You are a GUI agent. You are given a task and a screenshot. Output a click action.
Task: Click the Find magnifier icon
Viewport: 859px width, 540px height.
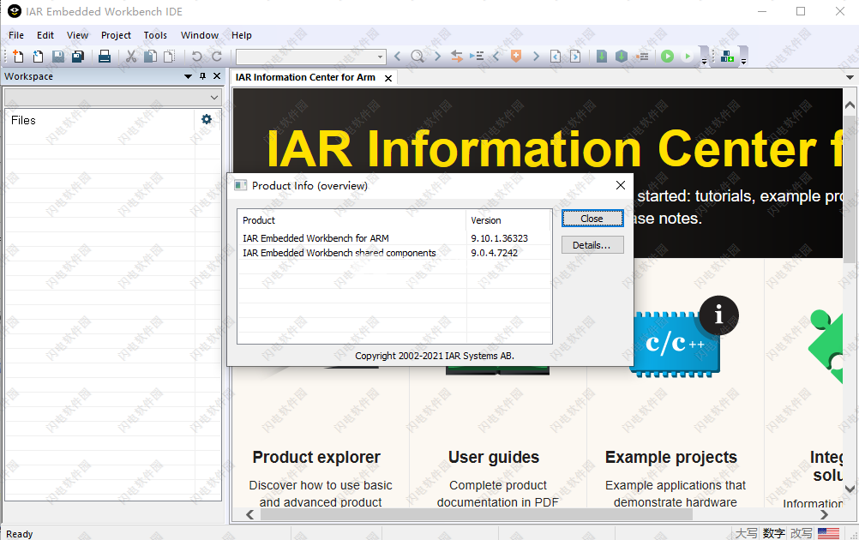click(417, 57)
